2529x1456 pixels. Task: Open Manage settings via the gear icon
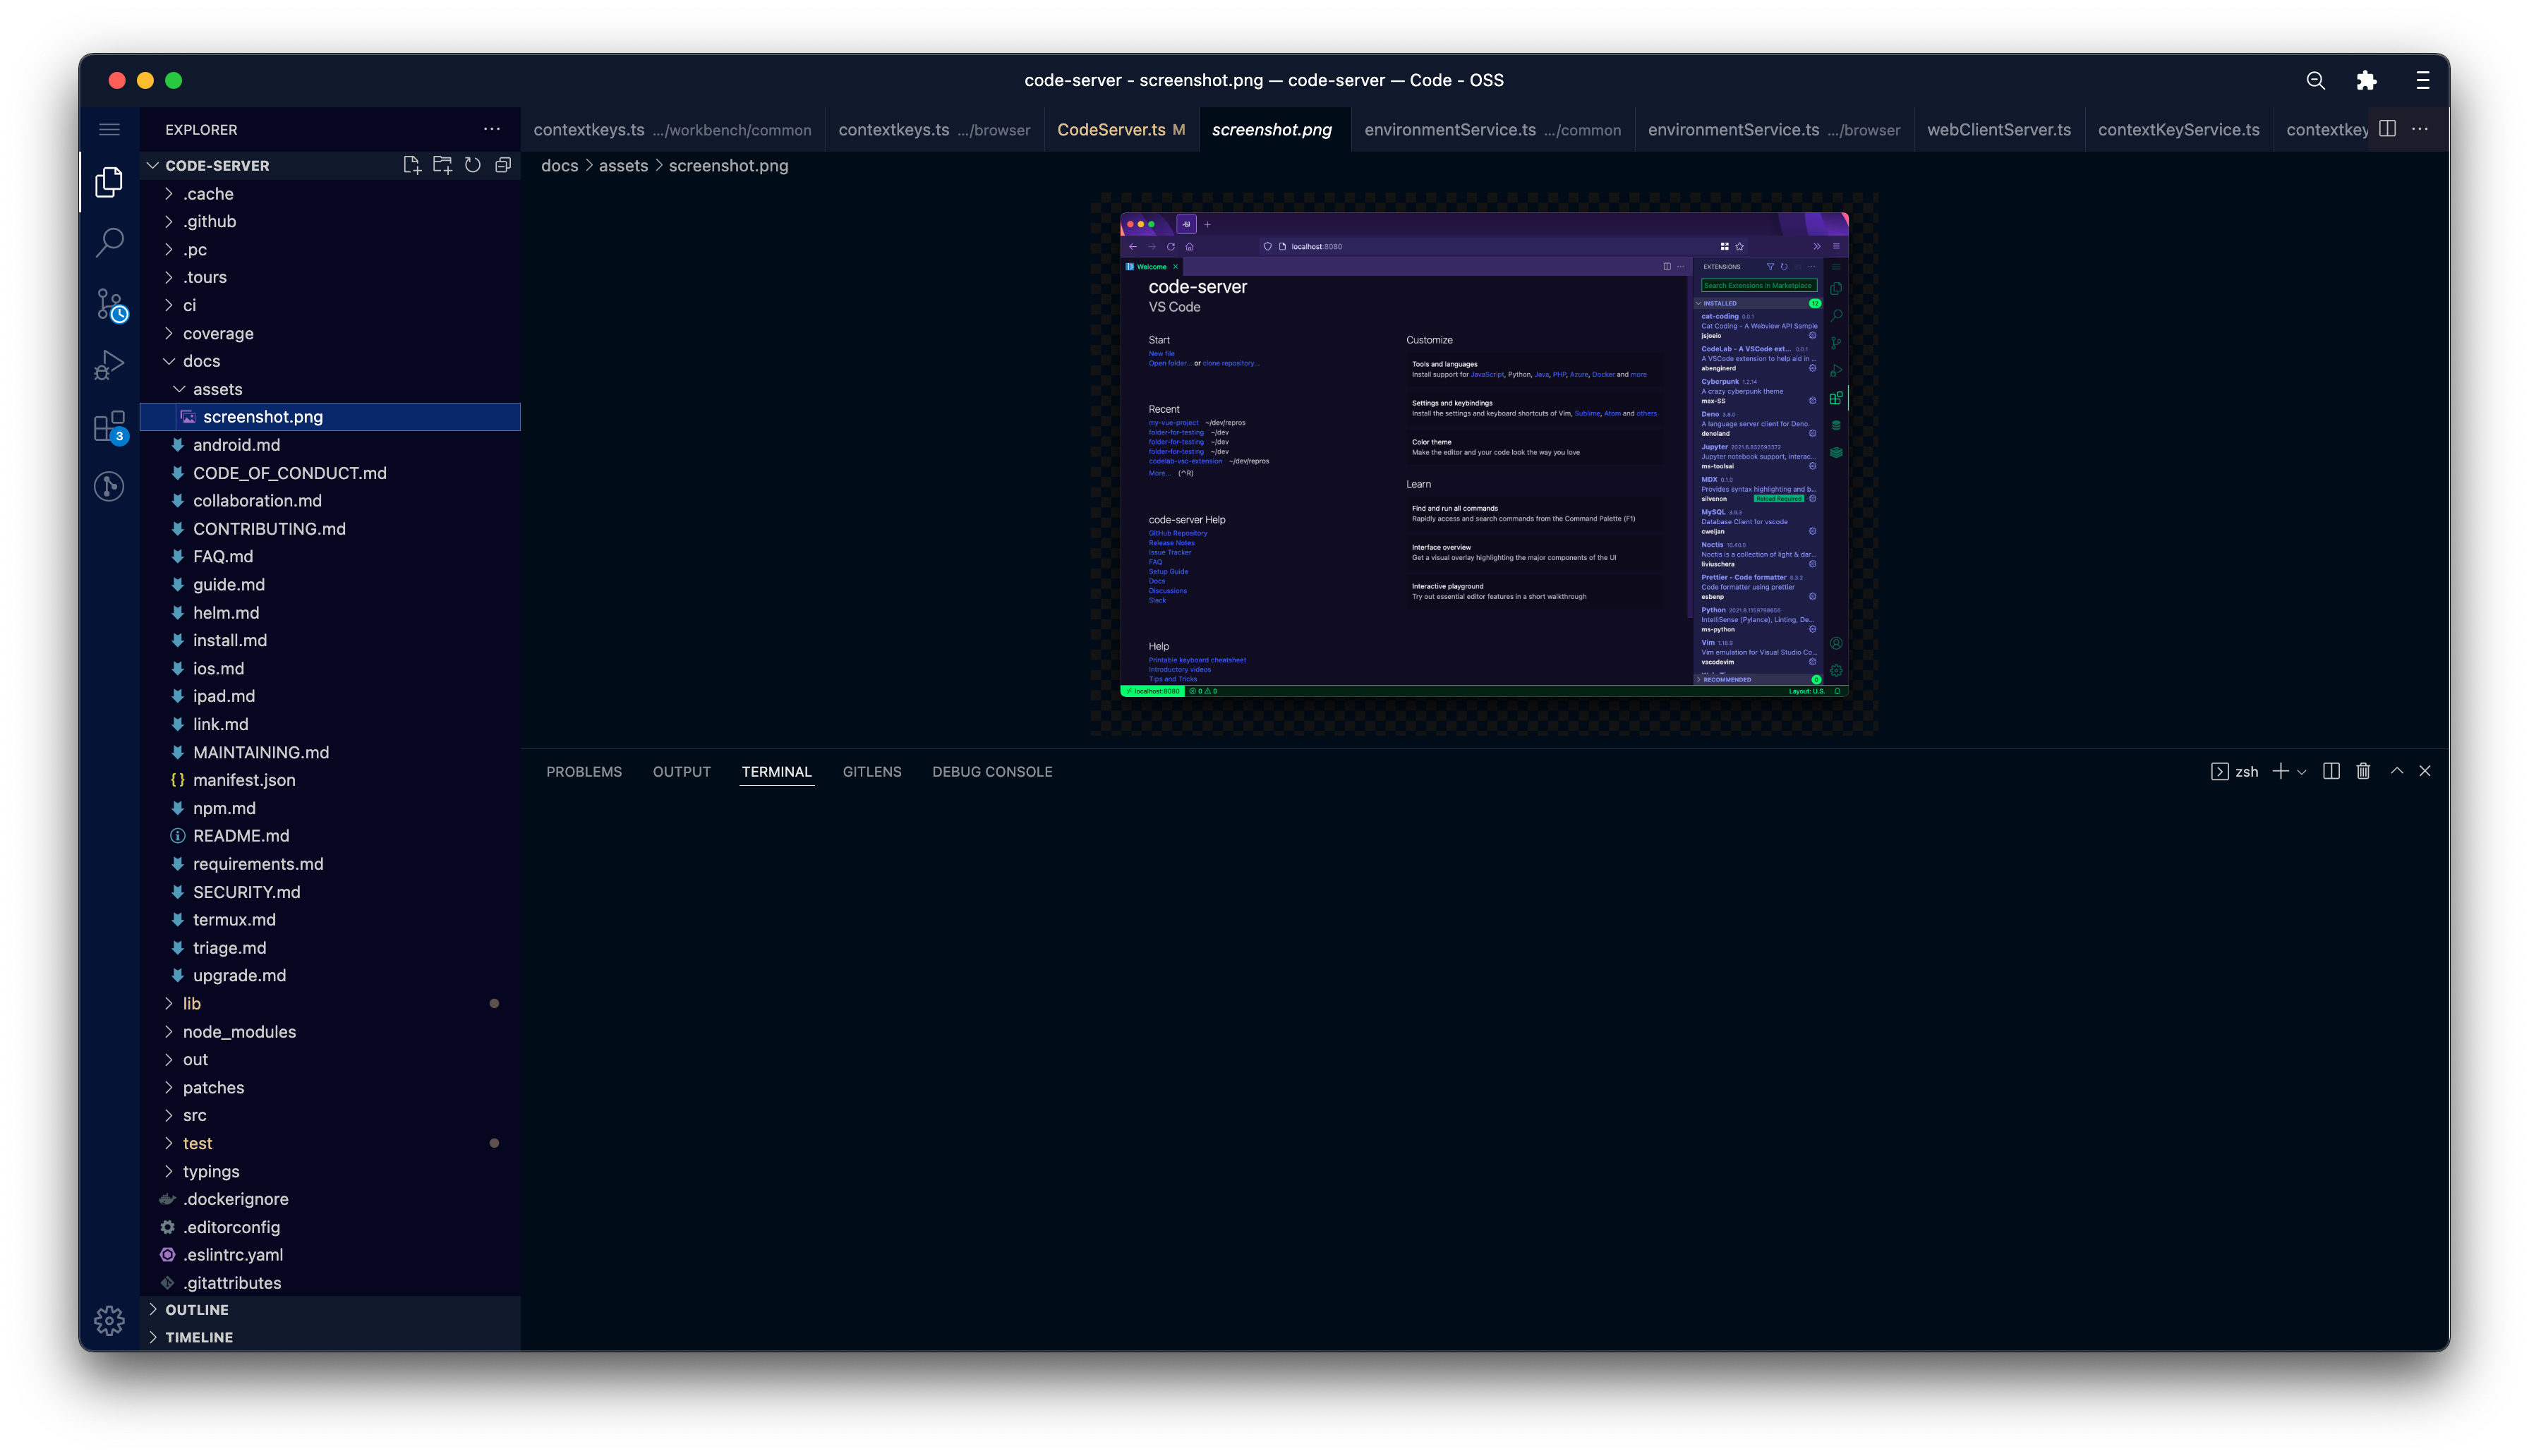point(109,1320)
